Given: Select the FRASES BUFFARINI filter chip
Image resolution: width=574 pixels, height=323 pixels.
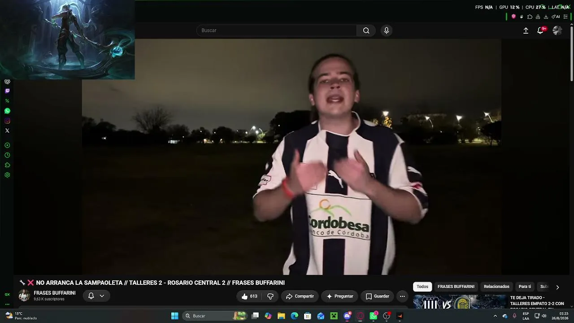Looking at the screenshot, I should tap(456, 287).
